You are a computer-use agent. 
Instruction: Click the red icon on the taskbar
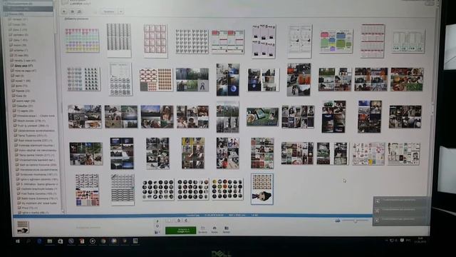pos(82,241)
